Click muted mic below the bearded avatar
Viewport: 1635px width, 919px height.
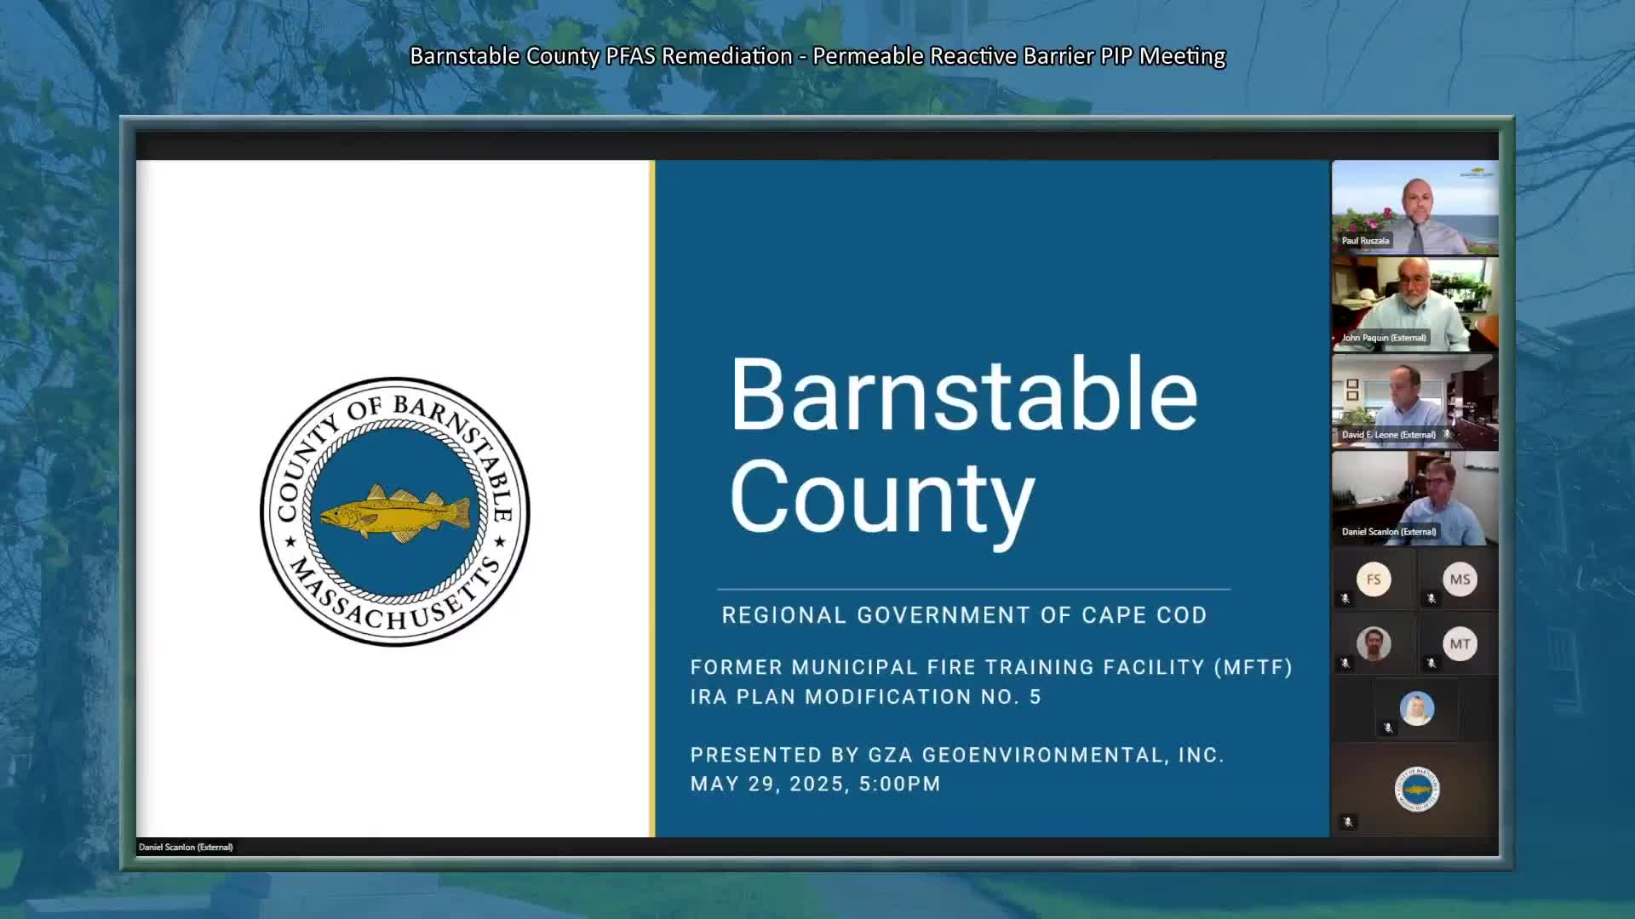(x=1345, y=663)
